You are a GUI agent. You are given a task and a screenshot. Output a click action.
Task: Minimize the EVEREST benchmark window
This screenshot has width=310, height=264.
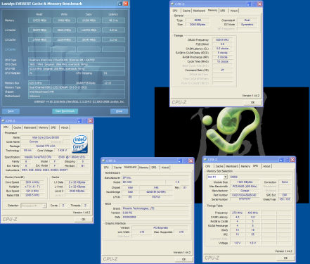(x=120, y=4)
